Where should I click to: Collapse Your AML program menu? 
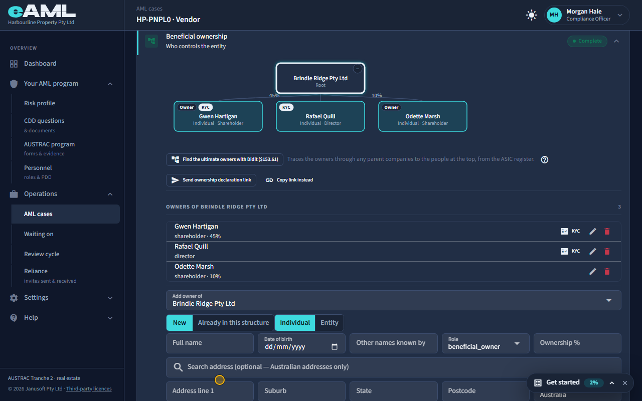click(x=110, y=84)
